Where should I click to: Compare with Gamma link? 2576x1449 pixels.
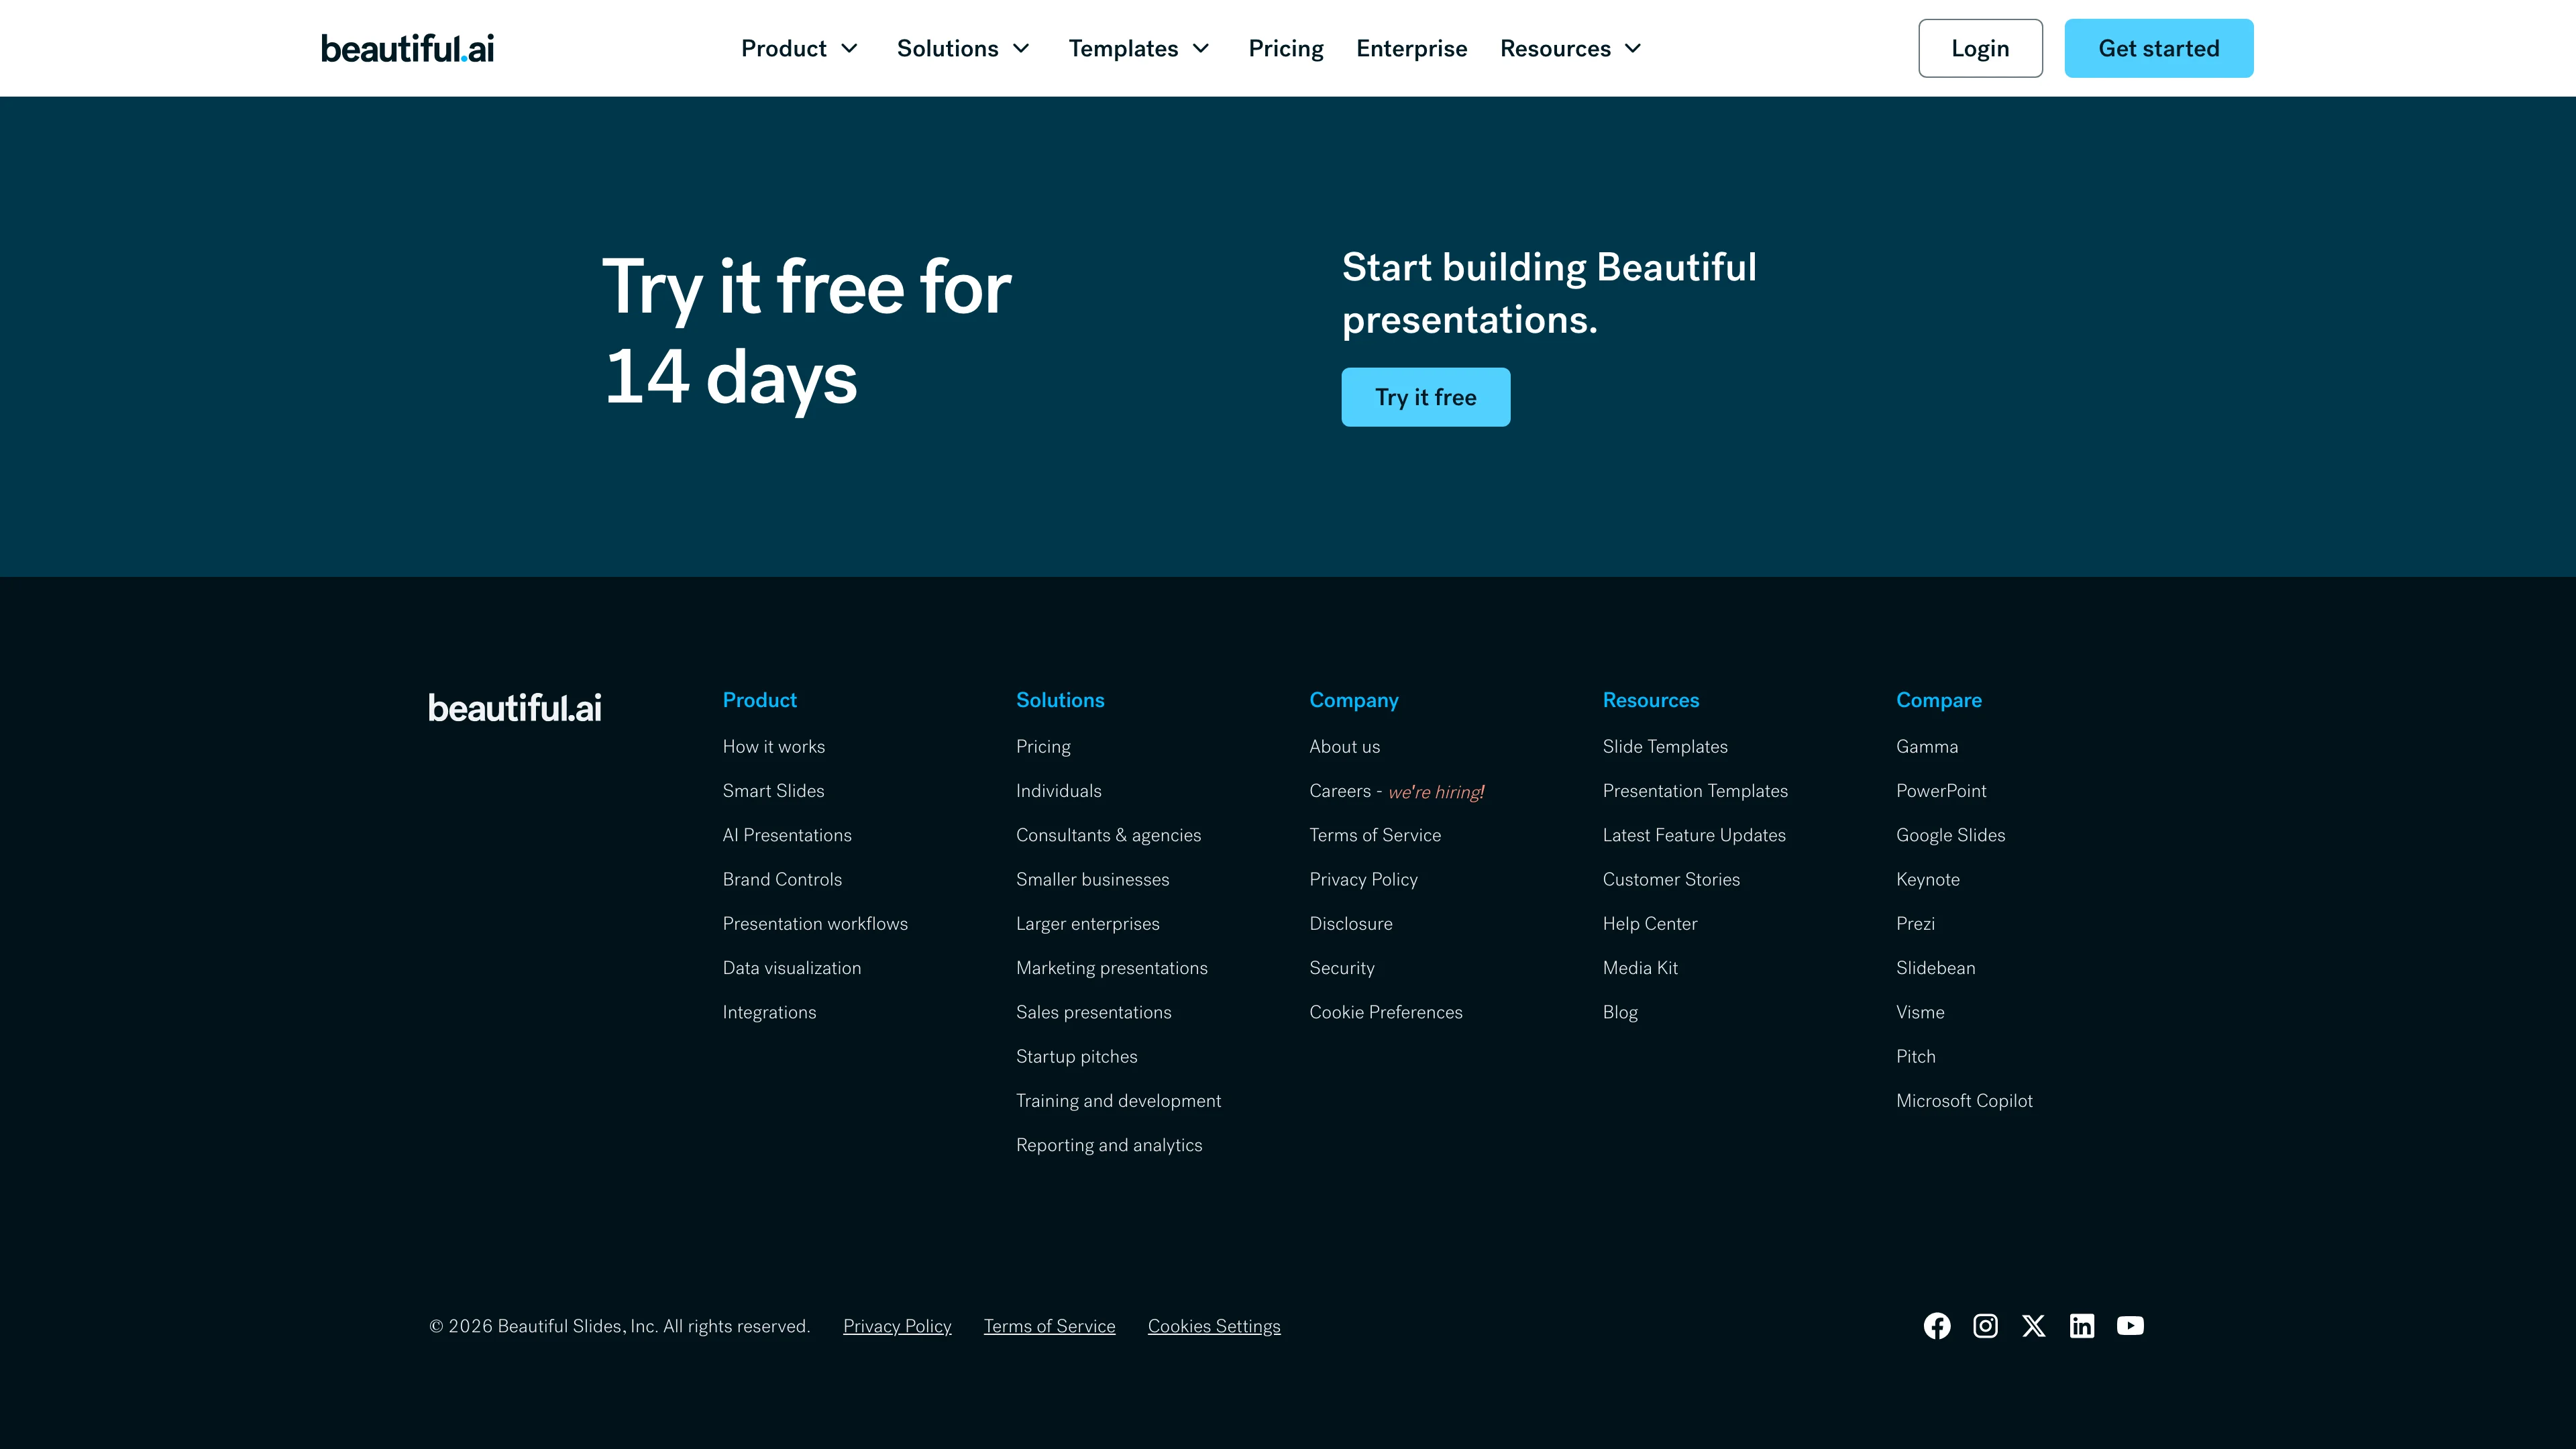[1927, 747]
